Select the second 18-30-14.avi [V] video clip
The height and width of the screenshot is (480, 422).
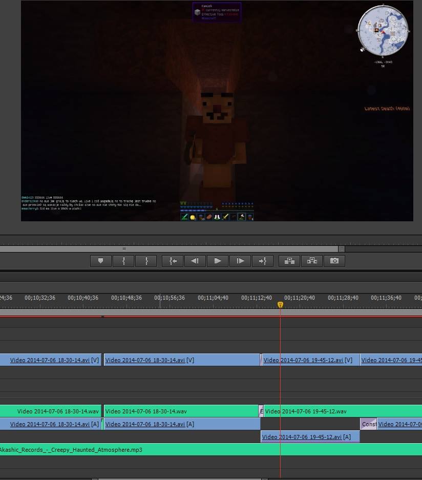[182, 360]
